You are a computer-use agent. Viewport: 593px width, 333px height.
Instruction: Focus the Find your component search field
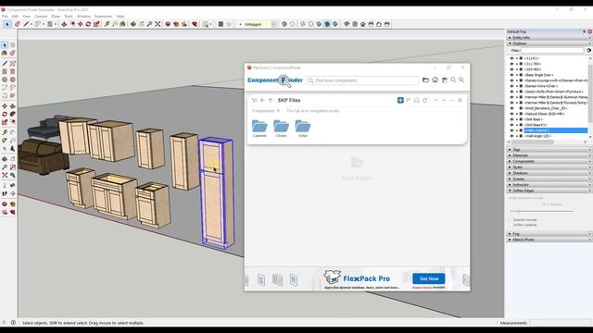(x=362, y=80)
